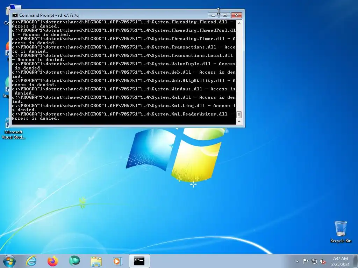The image size is (358, 268).
Task: Open Action Center flag tray icon
Action: pyautogui.click(x=306, y=261)
